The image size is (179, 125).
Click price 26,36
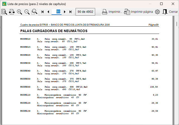pos(155,103)
